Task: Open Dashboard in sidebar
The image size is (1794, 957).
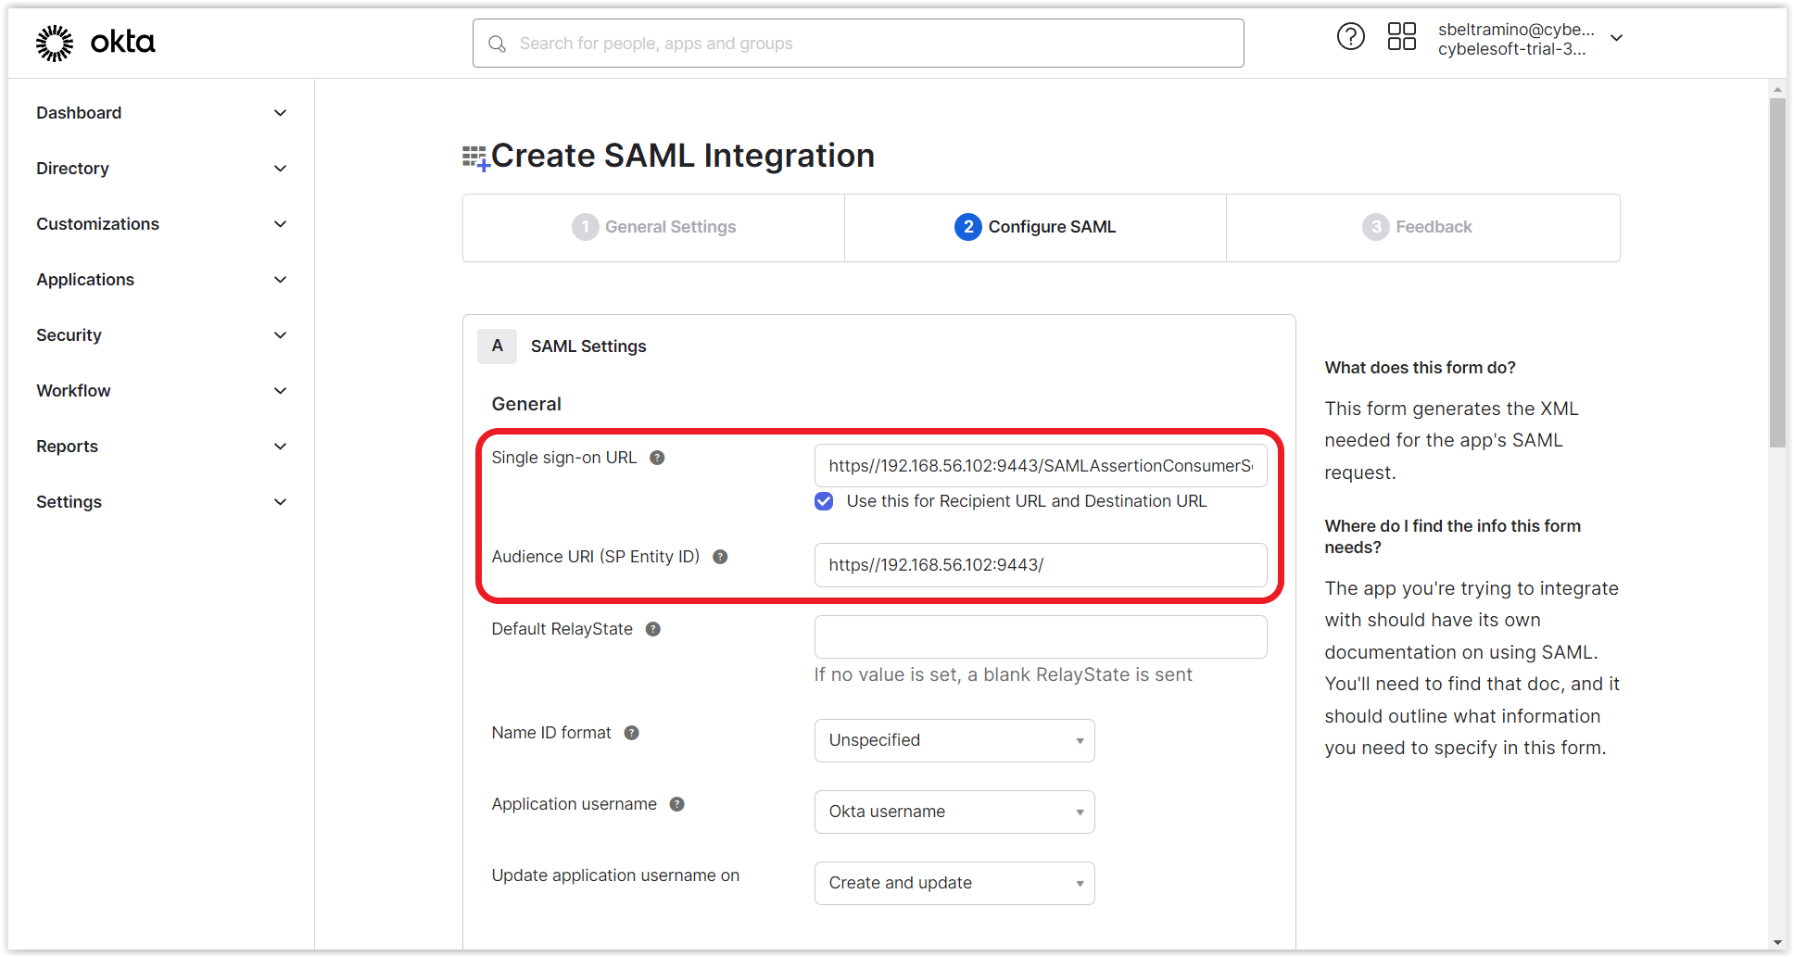Action: pos(79,113)
